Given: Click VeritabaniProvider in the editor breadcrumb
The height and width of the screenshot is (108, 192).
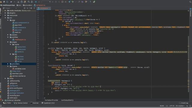Looking at the screenshot, I should coord(52,100).
